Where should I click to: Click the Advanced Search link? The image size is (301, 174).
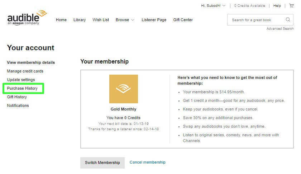click(280, 29)
